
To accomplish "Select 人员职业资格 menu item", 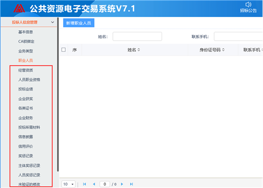I will (29, 80).
